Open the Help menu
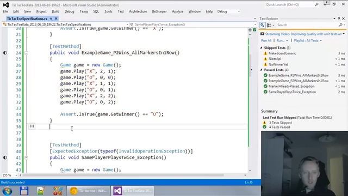Screen dimensions: 348x196 (209, 11)
